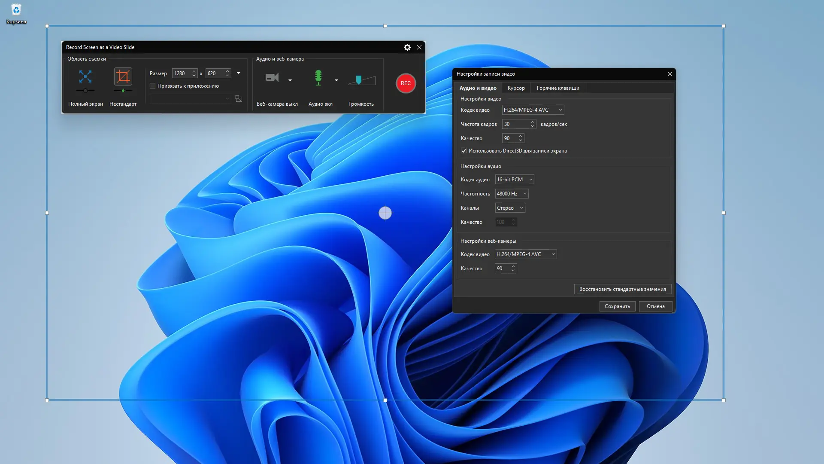
Task: Open Recycle Bin on desktop
Action: pos(16,10)
